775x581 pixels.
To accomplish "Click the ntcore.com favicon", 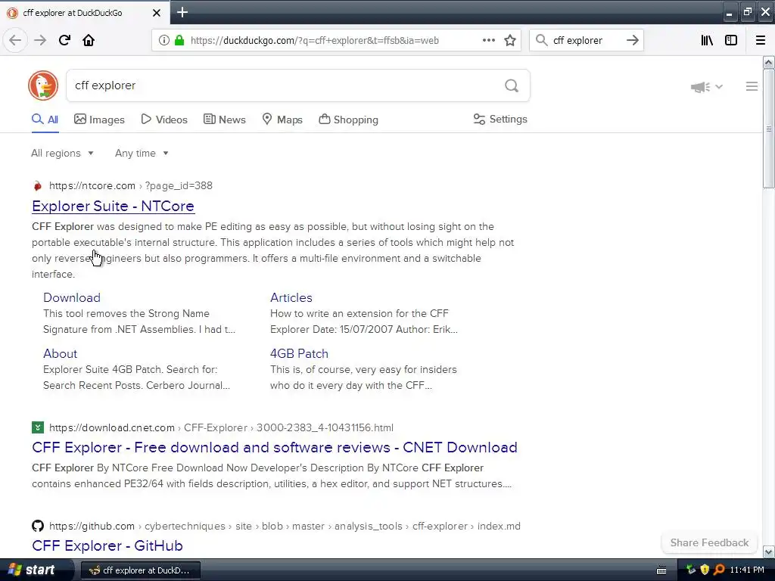I will click(x=38, y=186).
